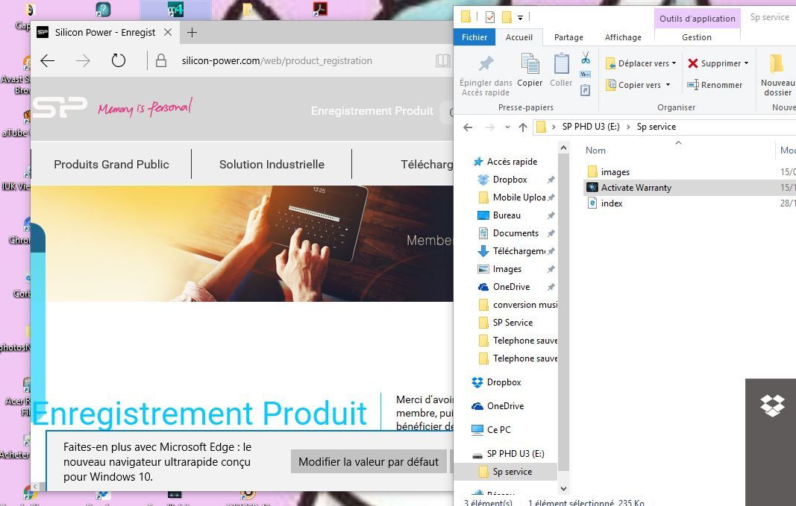Open pinned SP Service quick access folder
This screenshot has height=506, width=796.
[506, 323]
